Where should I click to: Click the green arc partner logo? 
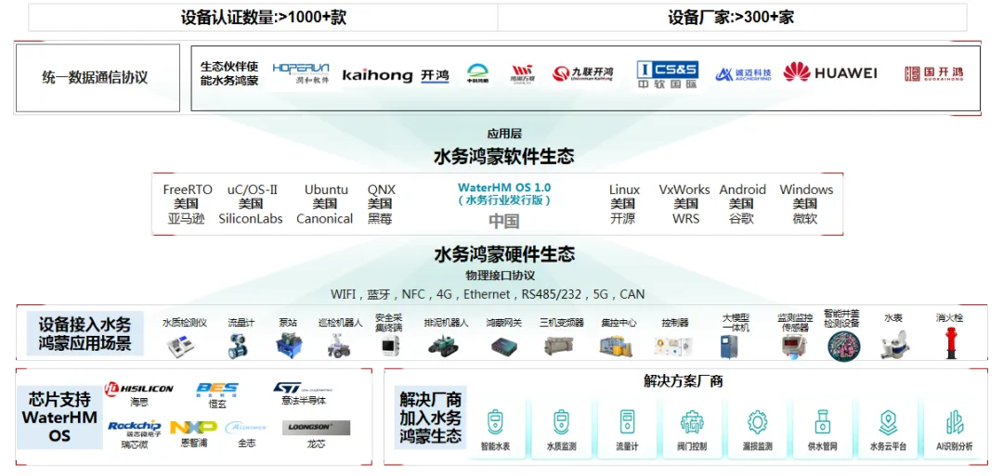pyautogui.click(x=478, y=75)
